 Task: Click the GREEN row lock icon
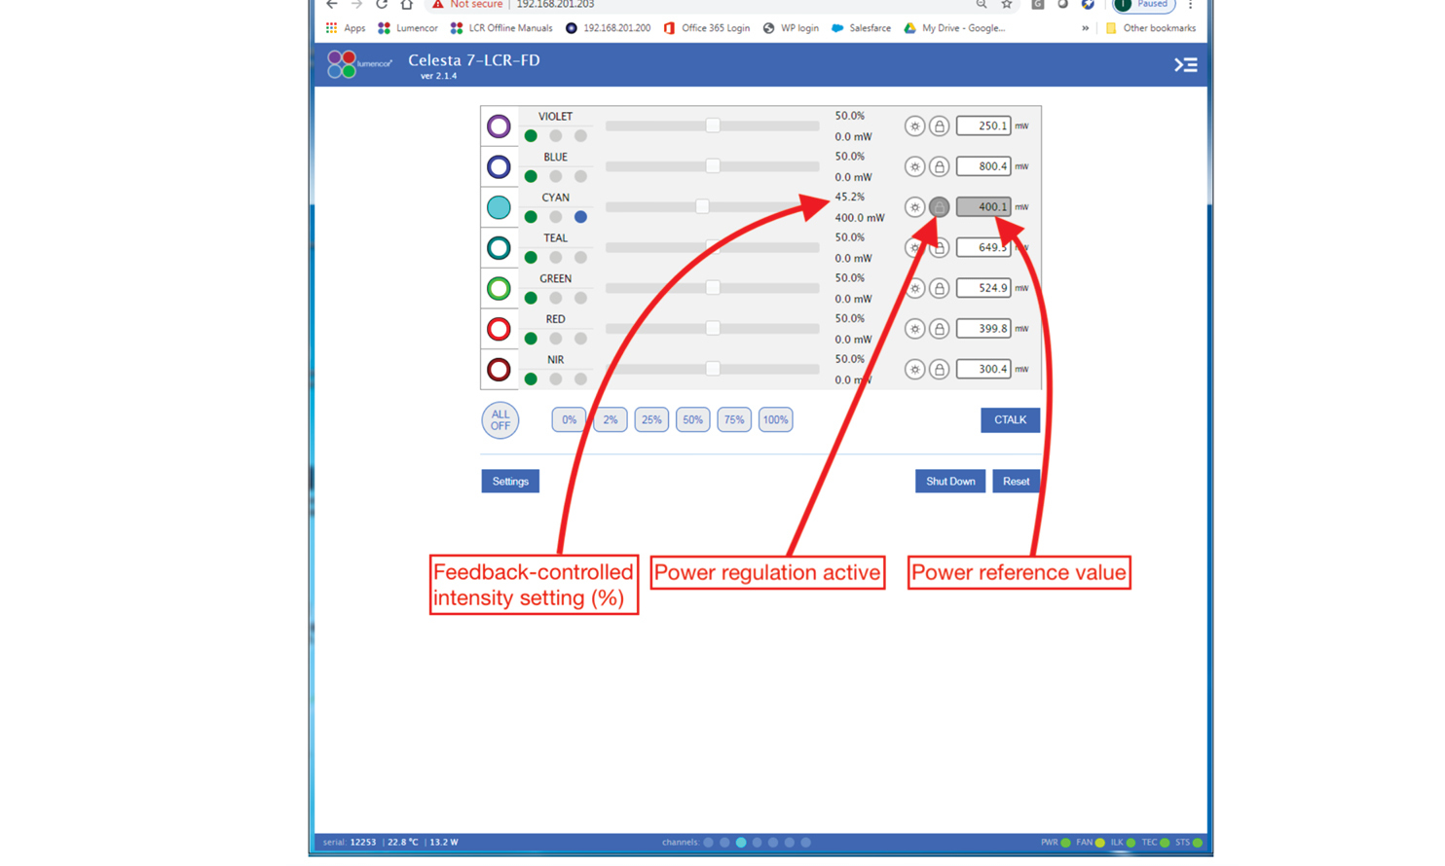pos(939,288)
